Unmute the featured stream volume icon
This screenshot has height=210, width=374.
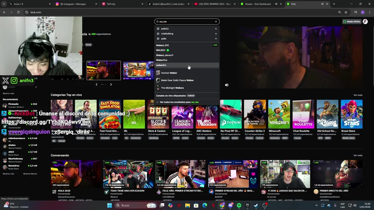(x=227, y=85)
